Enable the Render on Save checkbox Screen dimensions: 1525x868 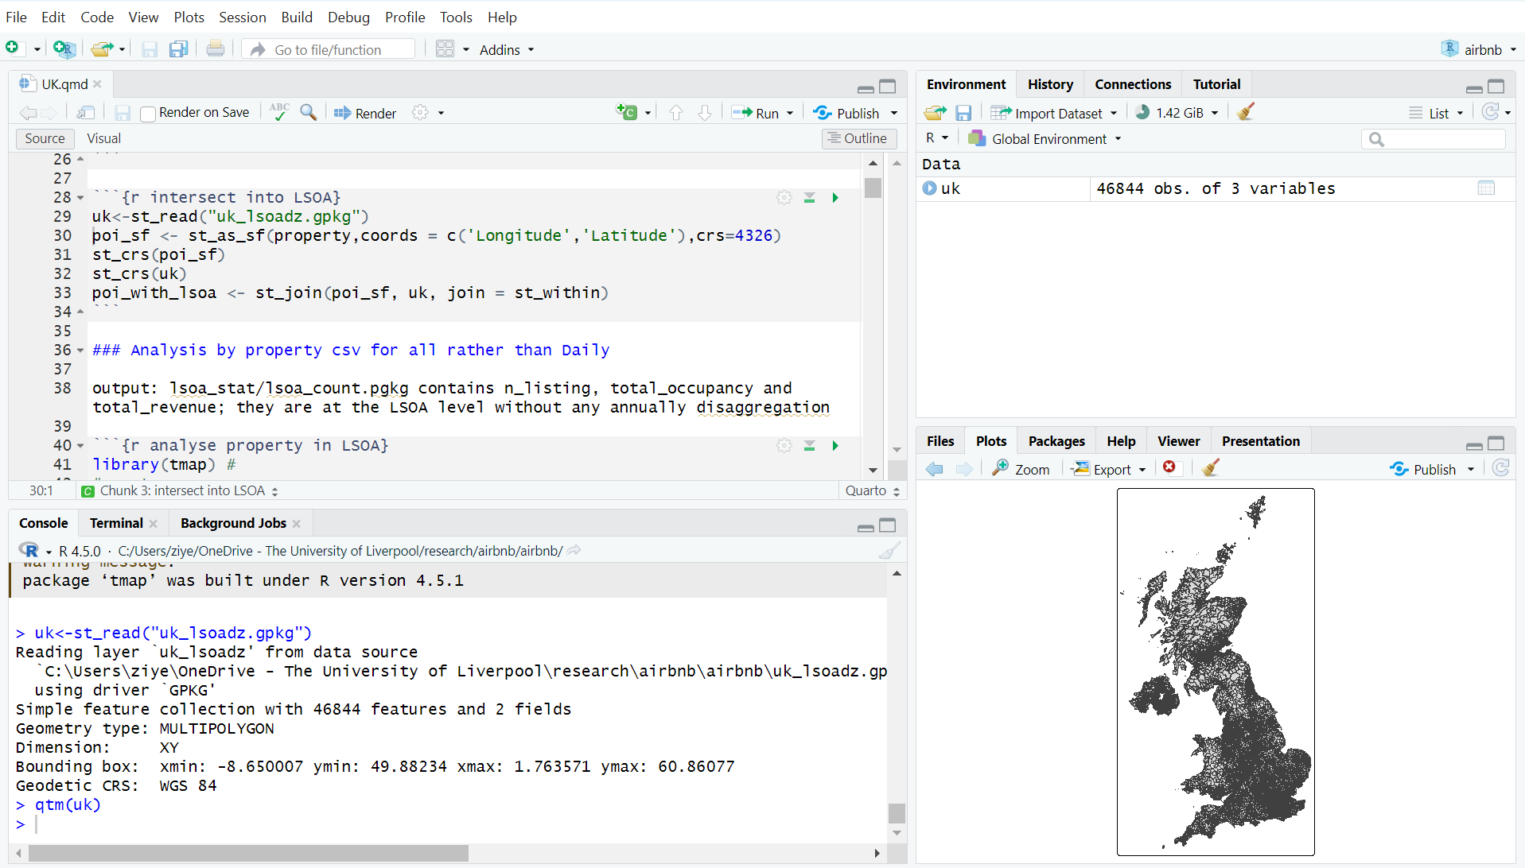tap(147, 114)
